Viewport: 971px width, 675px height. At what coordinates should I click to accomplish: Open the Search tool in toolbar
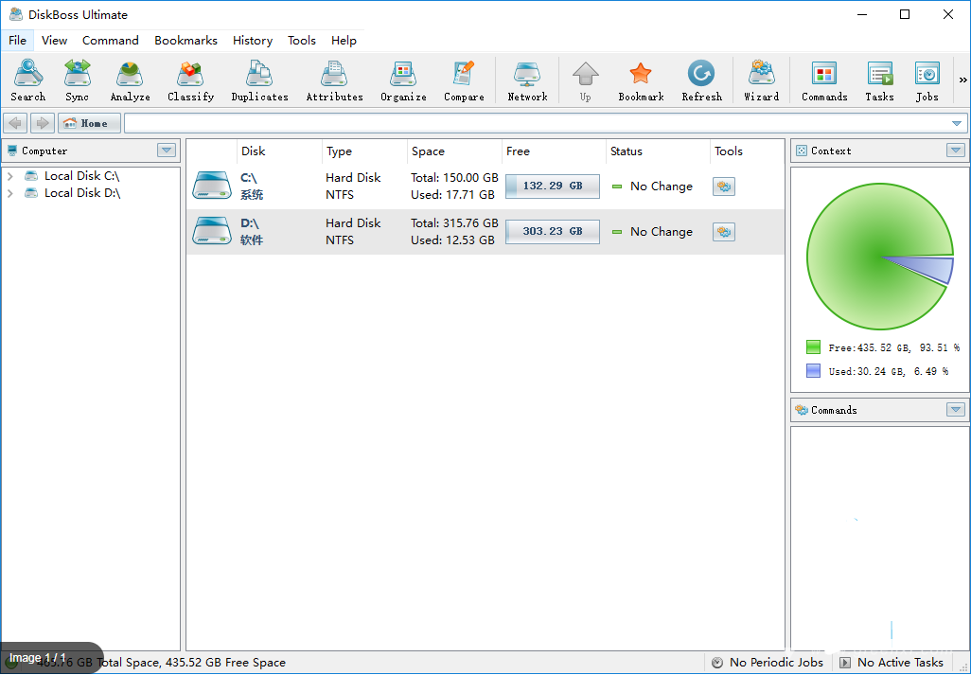(27, 80)
